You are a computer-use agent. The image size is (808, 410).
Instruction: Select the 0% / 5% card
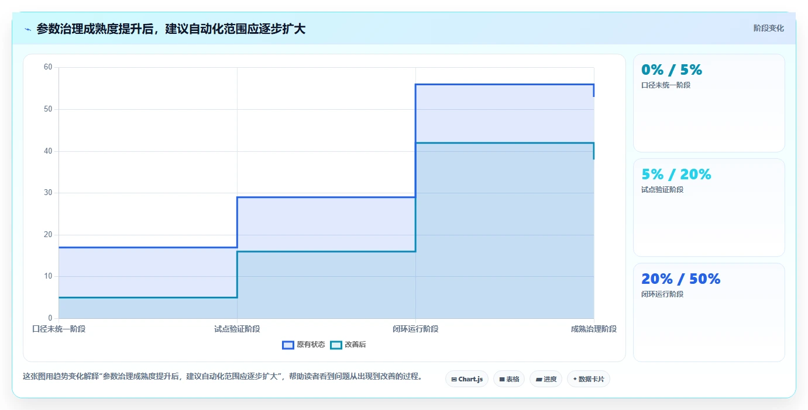click(709, 103)
